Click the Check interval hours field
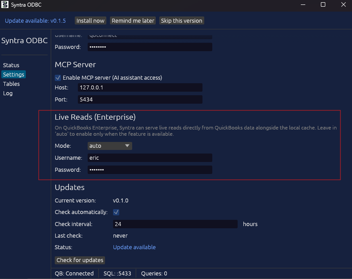 tap(175, 224)
